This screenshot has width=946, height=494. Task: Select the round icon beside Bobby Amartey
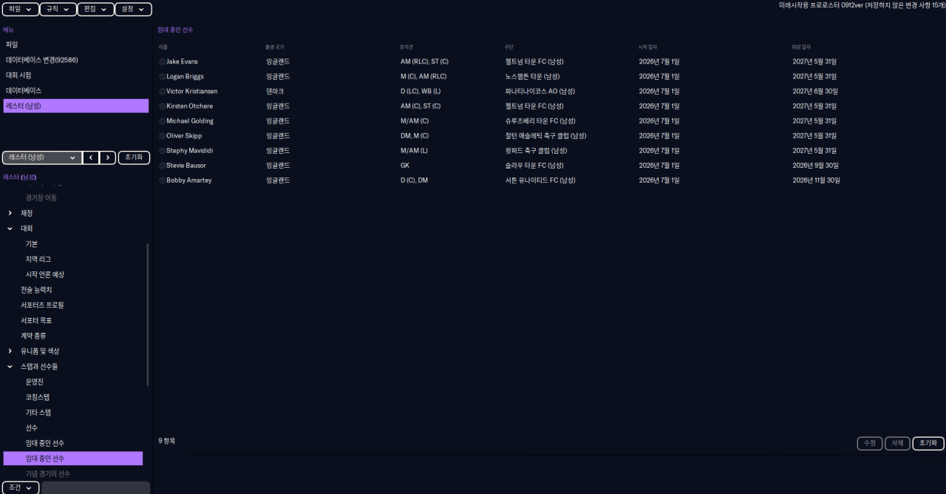[x=162, y=180]
